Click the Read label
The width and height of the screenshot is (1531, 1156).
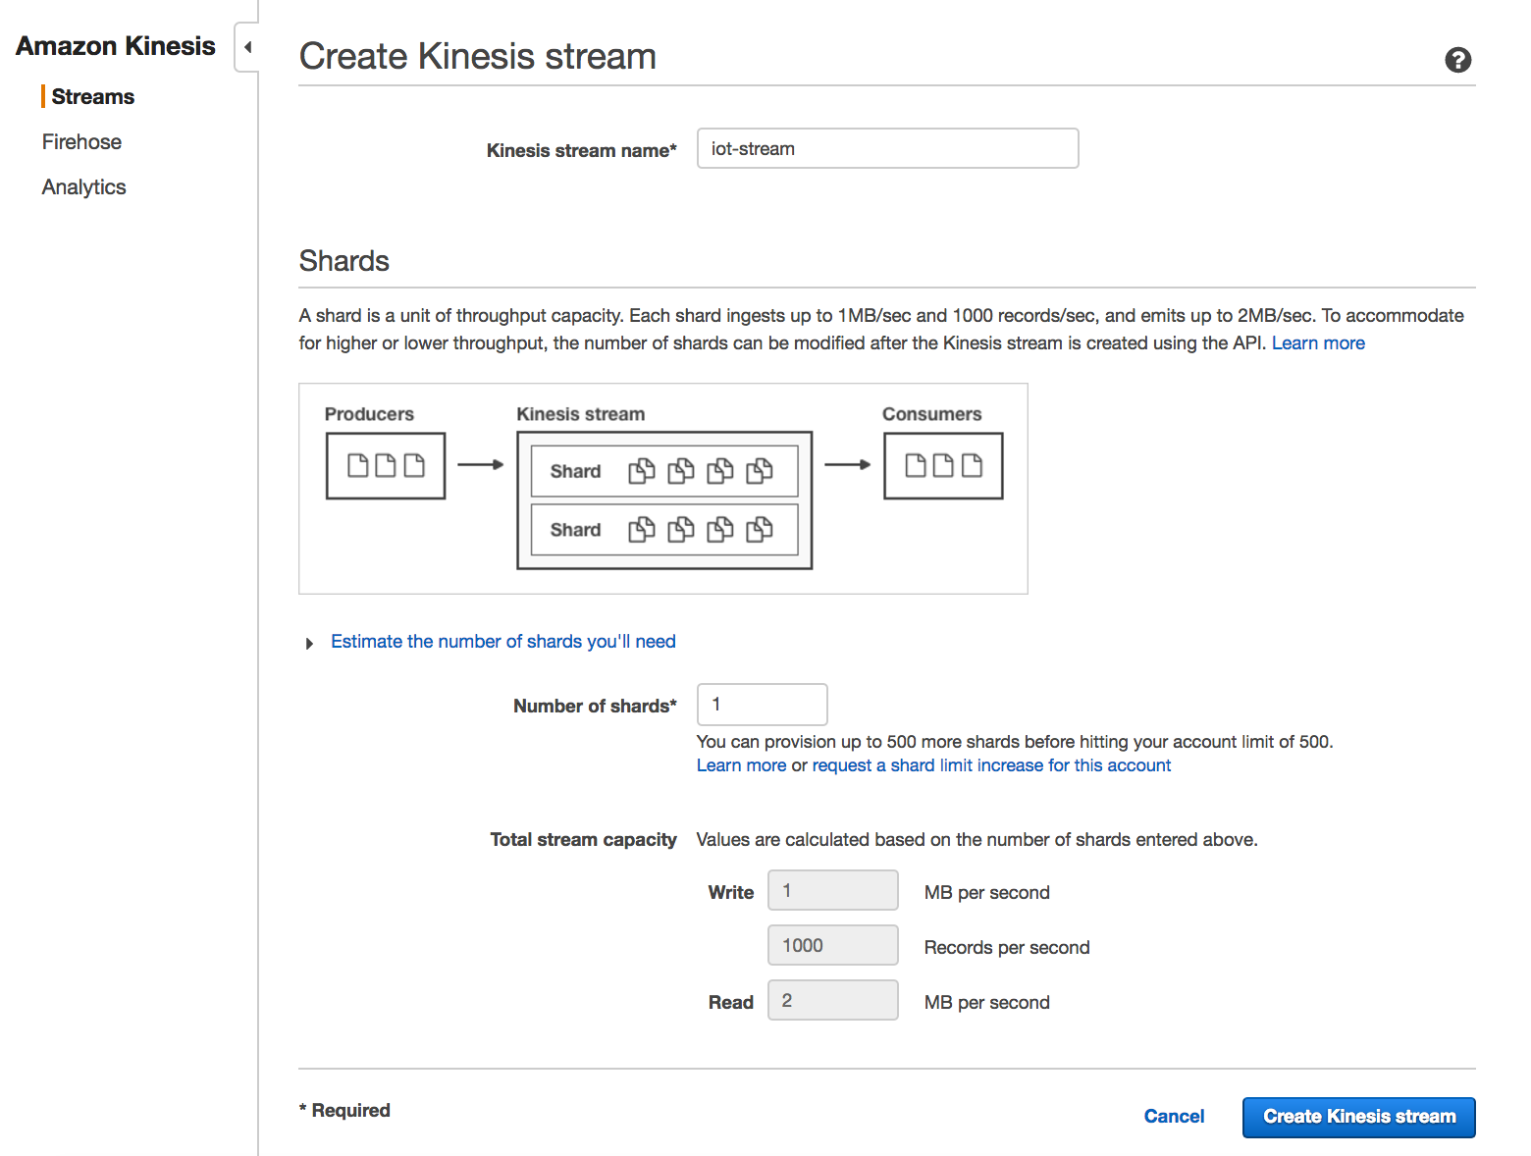point(731,1002)
